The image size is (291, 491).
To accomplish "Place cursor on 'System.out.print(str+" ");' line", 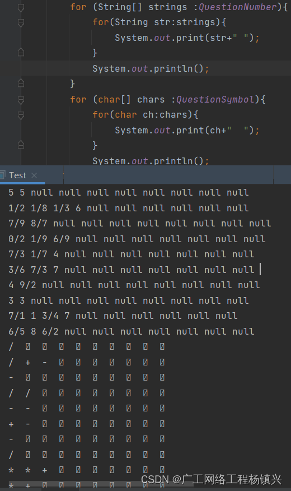I will point(187,38).
